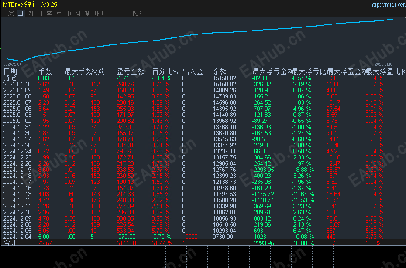Select the 2024.12.16 date row
The image size is (406, 268).
click(17, 188)
